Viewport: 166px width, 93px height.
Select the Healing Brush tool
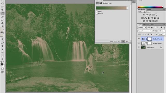tap(2, 17)
